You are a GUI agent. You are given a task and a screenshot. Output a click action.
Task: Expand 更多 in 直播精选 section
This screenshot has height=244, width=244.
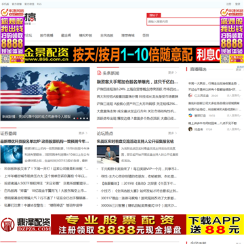[239, 70]
